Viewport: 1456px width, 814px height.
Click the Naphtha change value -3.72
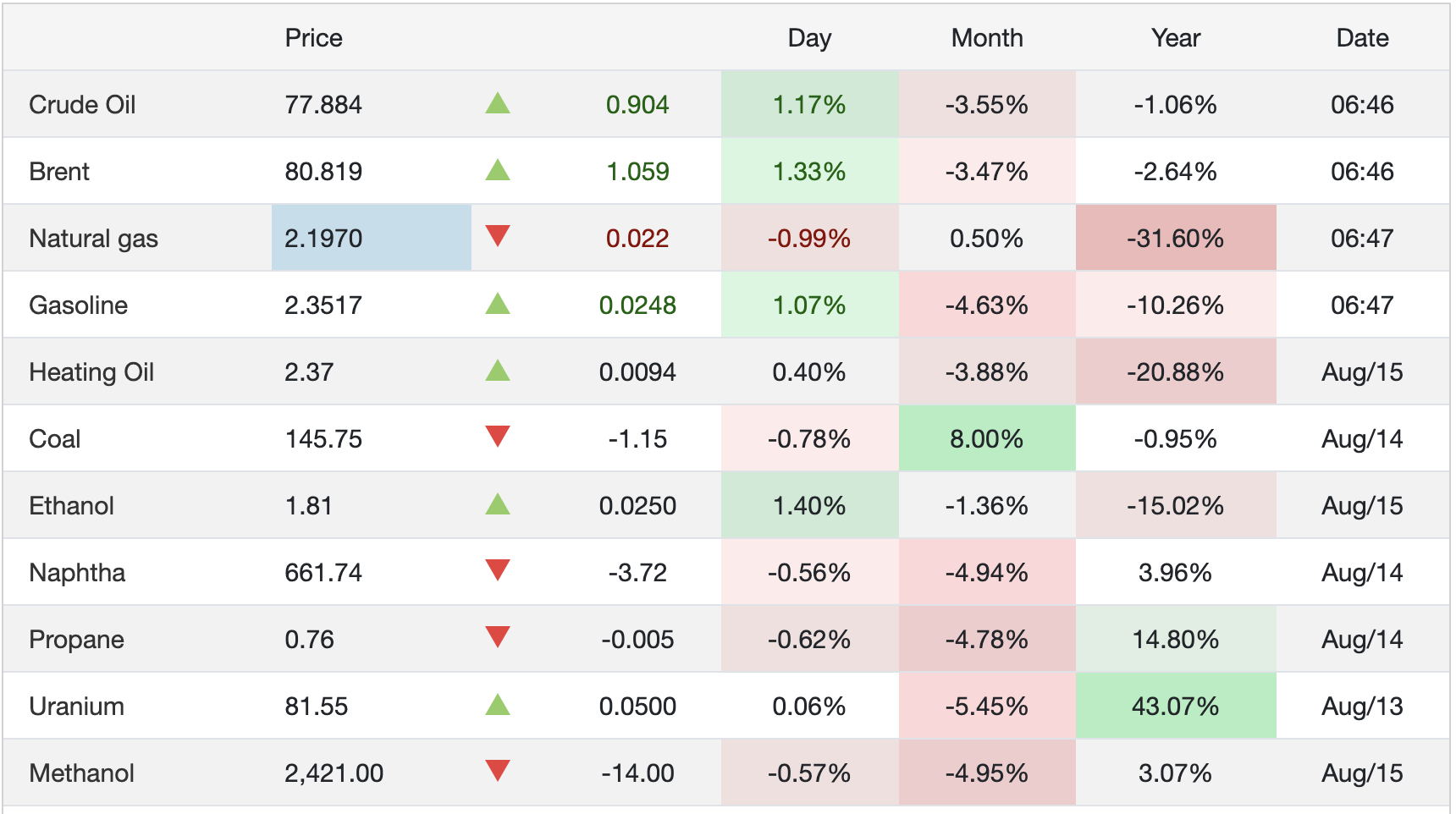click(637, 573)
